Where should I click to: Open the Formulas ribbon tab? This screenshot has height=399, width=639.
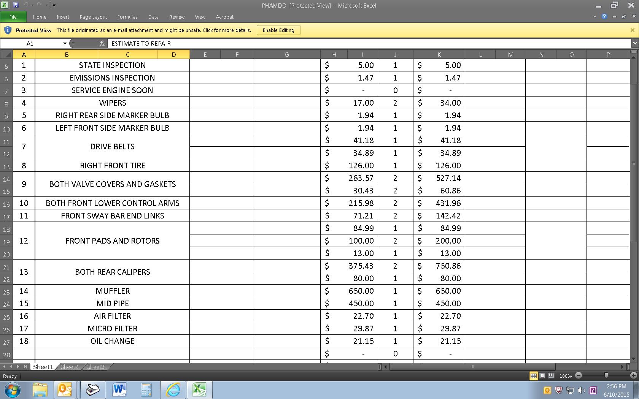pyautogui.click(x=127, y=17)
